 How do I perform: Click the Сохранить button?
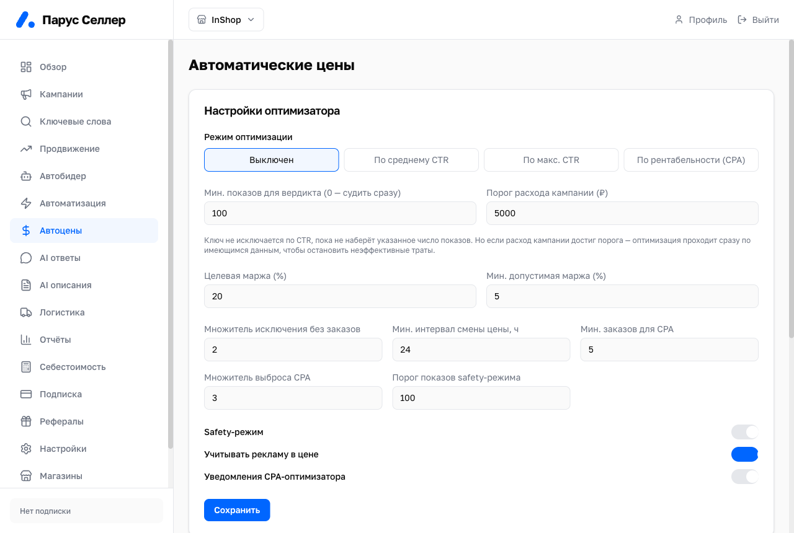[x=237, y=510]
